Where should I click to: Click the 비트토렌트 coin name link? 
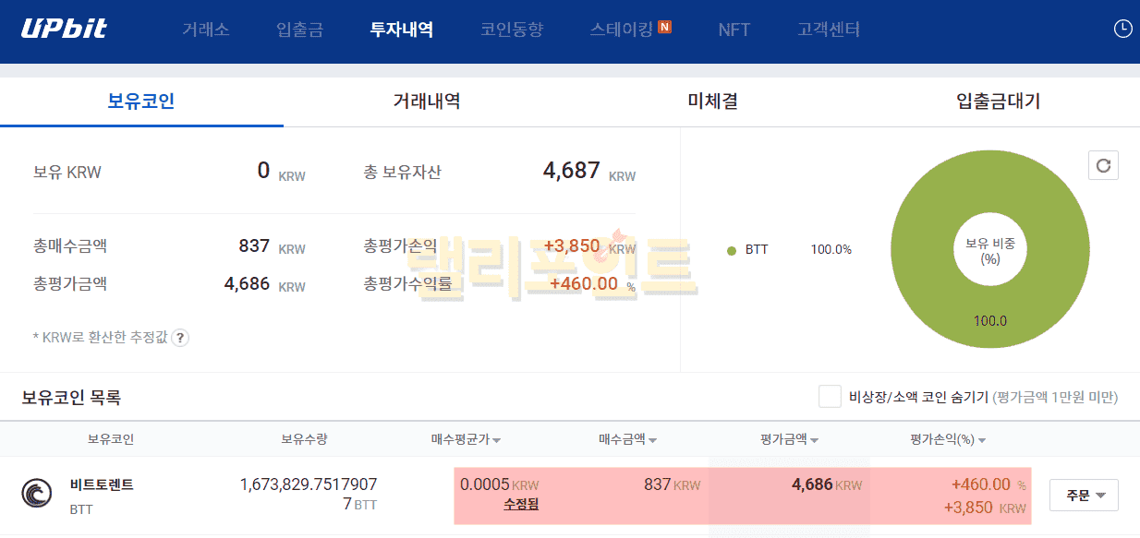pos(102,484)
